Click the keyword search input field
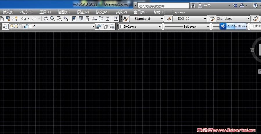 point(163,6)
